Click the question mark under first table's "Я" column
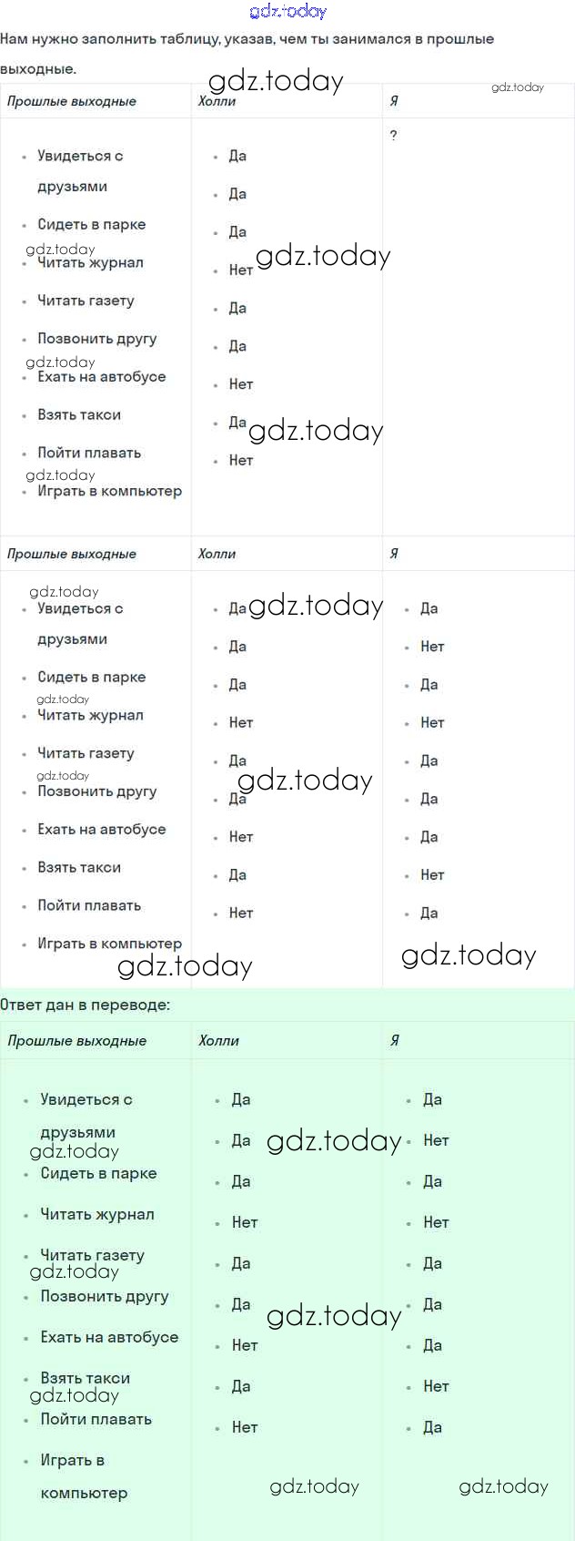575x1541 pixels. coord(393,136)
